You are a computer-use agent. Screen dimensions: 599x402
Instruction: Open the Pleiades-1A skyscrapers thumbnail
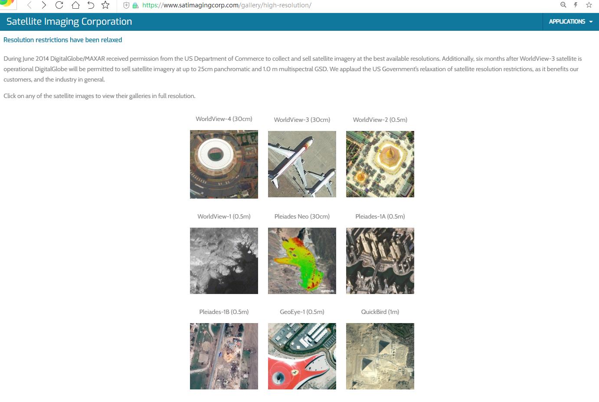coord(380,261)
